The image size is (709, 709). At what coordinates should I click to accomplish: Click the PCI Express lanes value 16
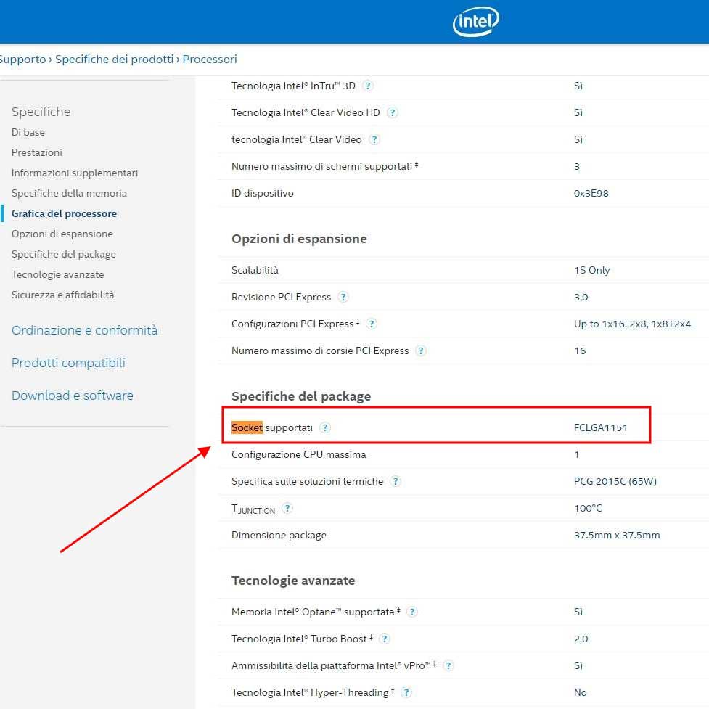(580, 351)
